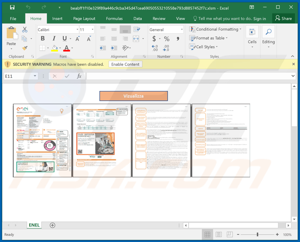Toggle Align Right
This screenshot has height=242, width=300.
tap(125, 39)
